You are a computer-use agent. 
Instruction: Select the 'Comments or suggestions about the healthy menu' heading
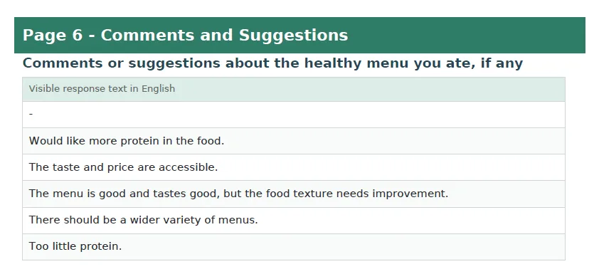pos(272,63)
